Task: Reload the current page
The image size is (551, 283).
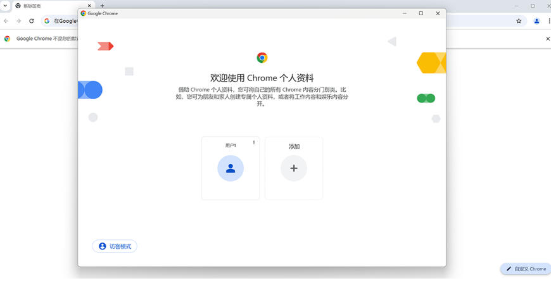Action: 32,21
